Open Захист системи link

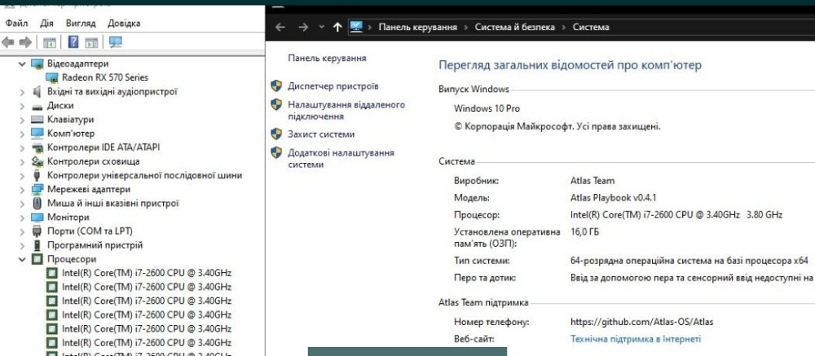pyautogui.click(x=321, y=134)
